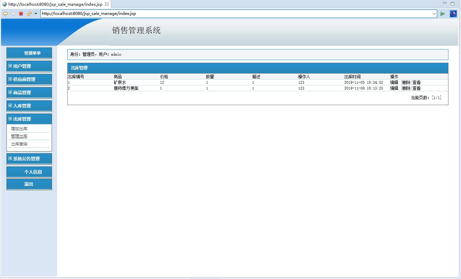This screenshot has width=461, height=279.
Task: Select 管理出库 in the sidebar submenu
Action: click(19, 136)
